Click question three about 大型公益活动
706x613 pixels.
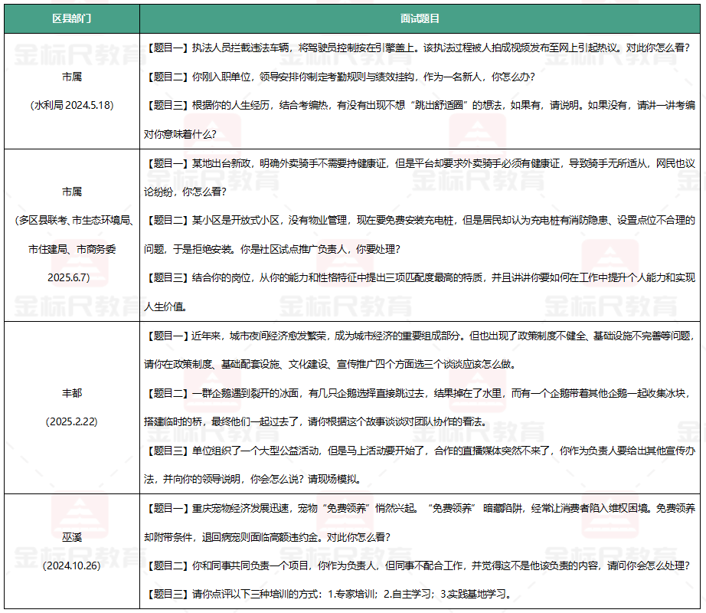tap(420, 451)
